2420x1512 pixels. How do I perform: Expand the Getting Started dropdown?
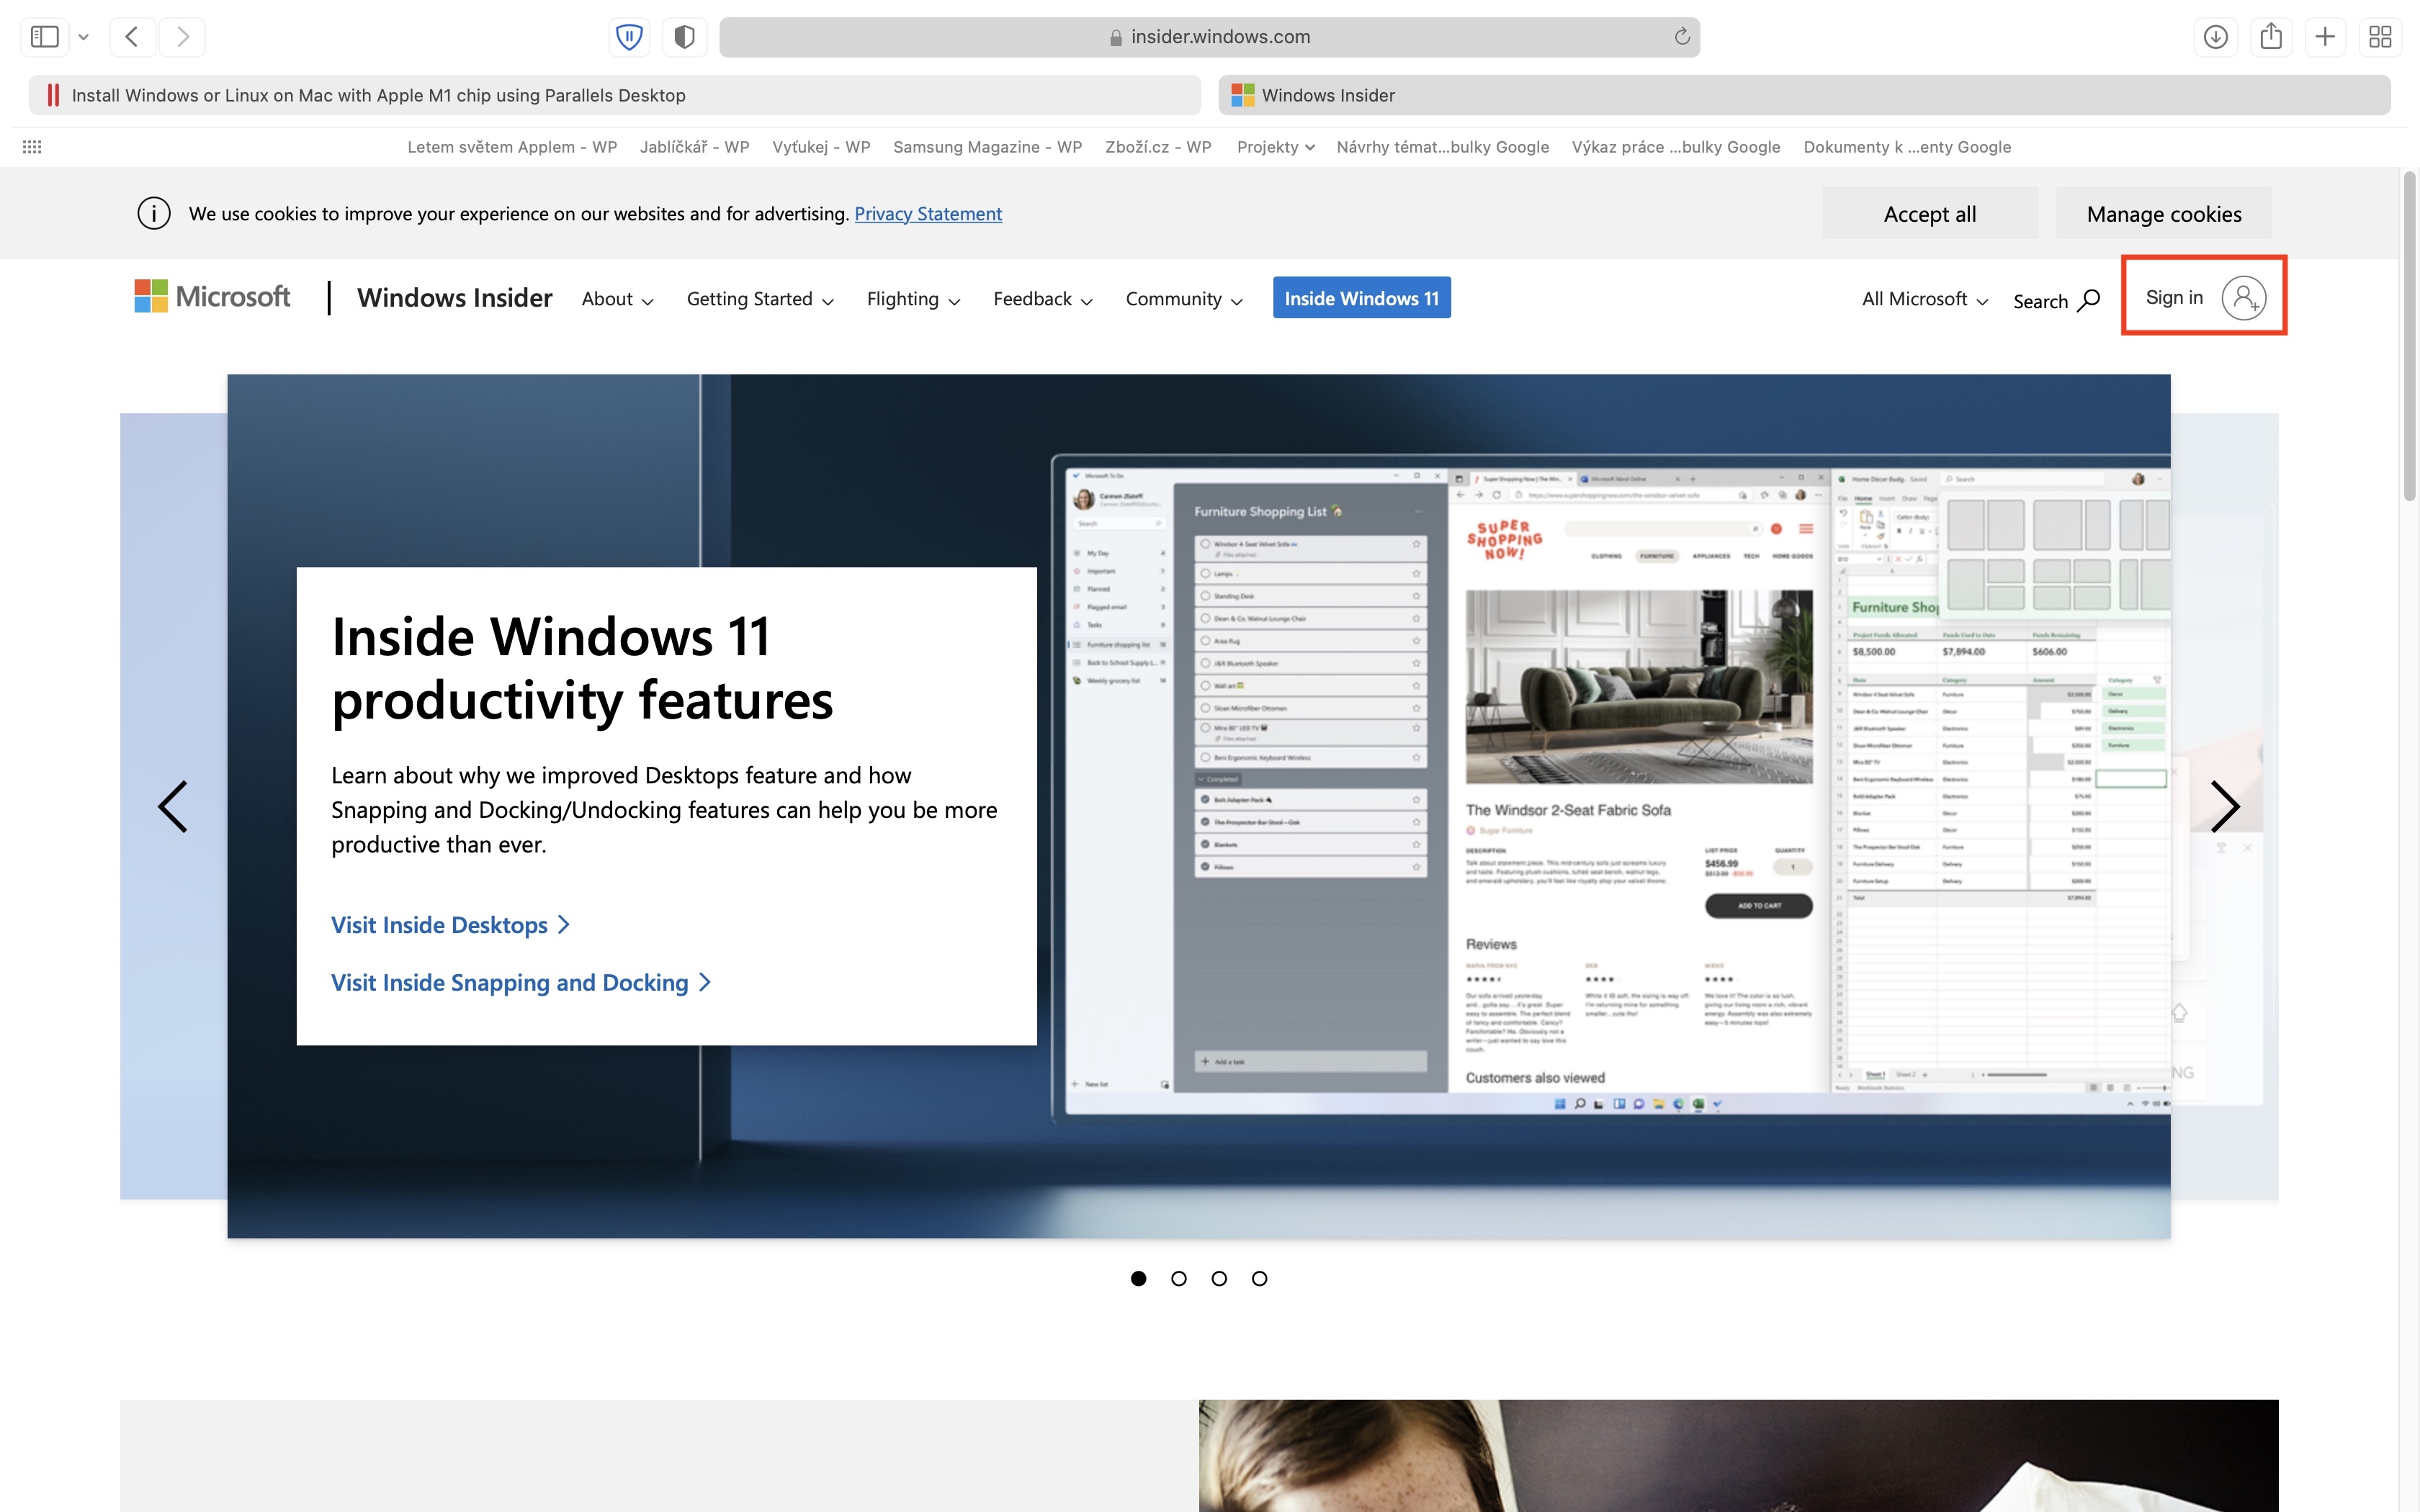pyautogui.click(x=759, y=299)
